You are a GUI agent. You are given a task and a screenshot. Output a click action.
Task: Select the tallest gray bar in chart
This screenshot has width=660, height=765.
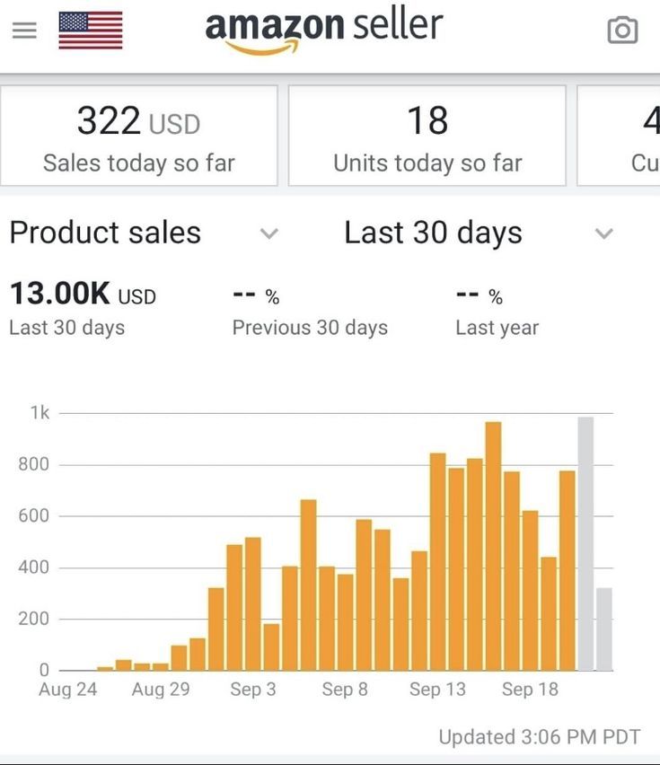tap(585, 543)
